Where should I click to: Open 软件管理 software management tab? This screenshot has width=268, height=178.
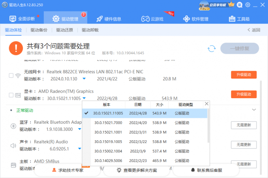click(196, 19)
